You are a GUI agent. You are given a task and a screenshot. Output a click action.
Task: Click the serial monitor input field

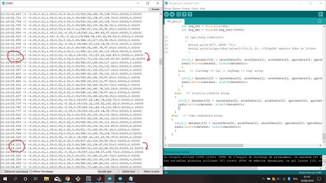tap(75, 9)
